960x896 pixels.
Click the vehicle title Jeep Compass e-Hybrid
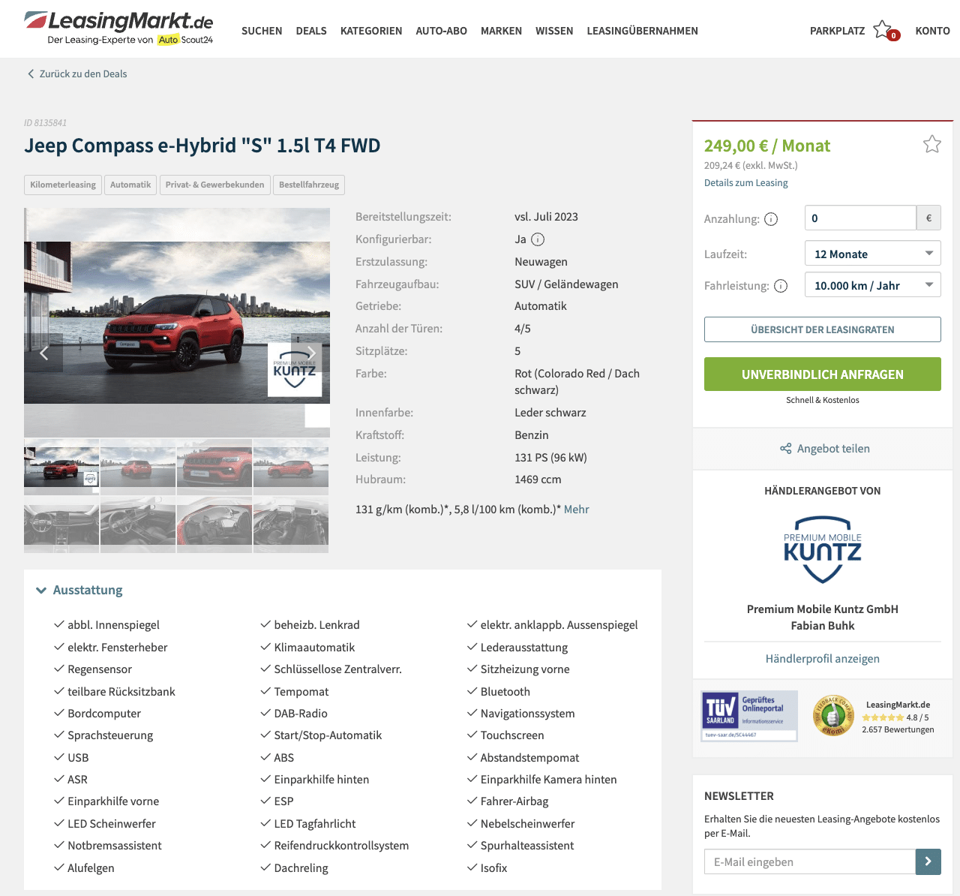click(202, 146)
